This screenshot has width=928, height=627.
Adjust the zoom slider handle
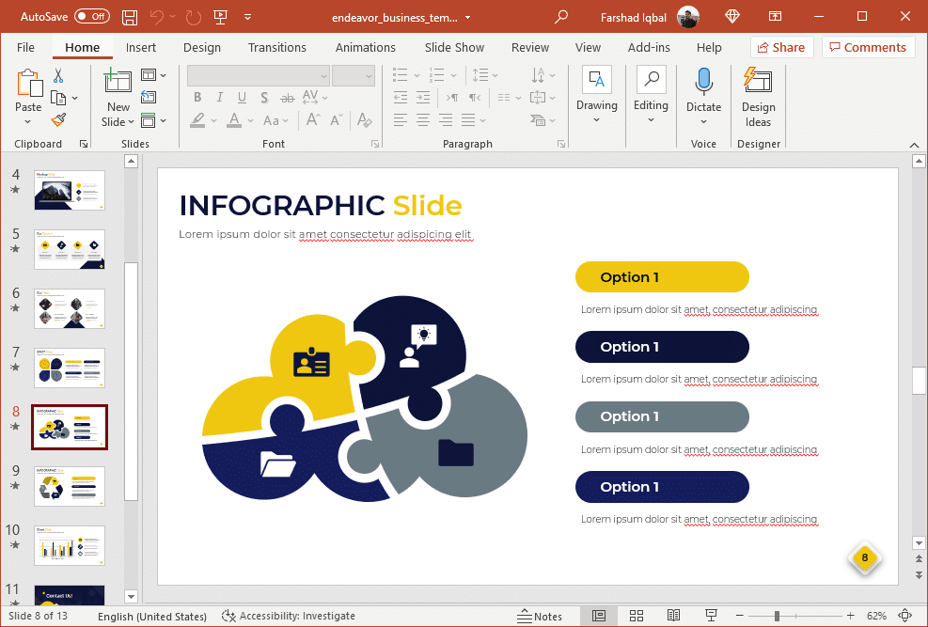coord(777,617)
